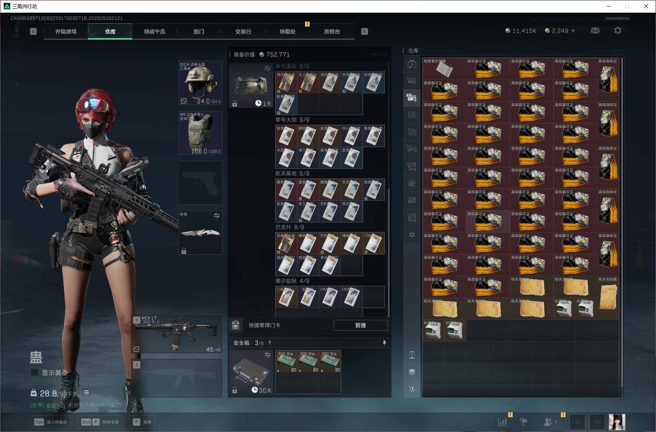Open the settings gear in the top bar
This screenshot has height=432, width=656.
[618, 31]
